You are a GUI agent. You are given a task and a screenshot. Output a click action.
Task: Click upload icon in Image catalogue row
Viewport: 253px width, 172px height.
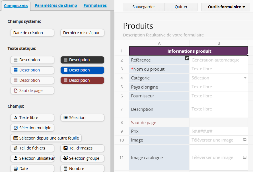(244, 157)
